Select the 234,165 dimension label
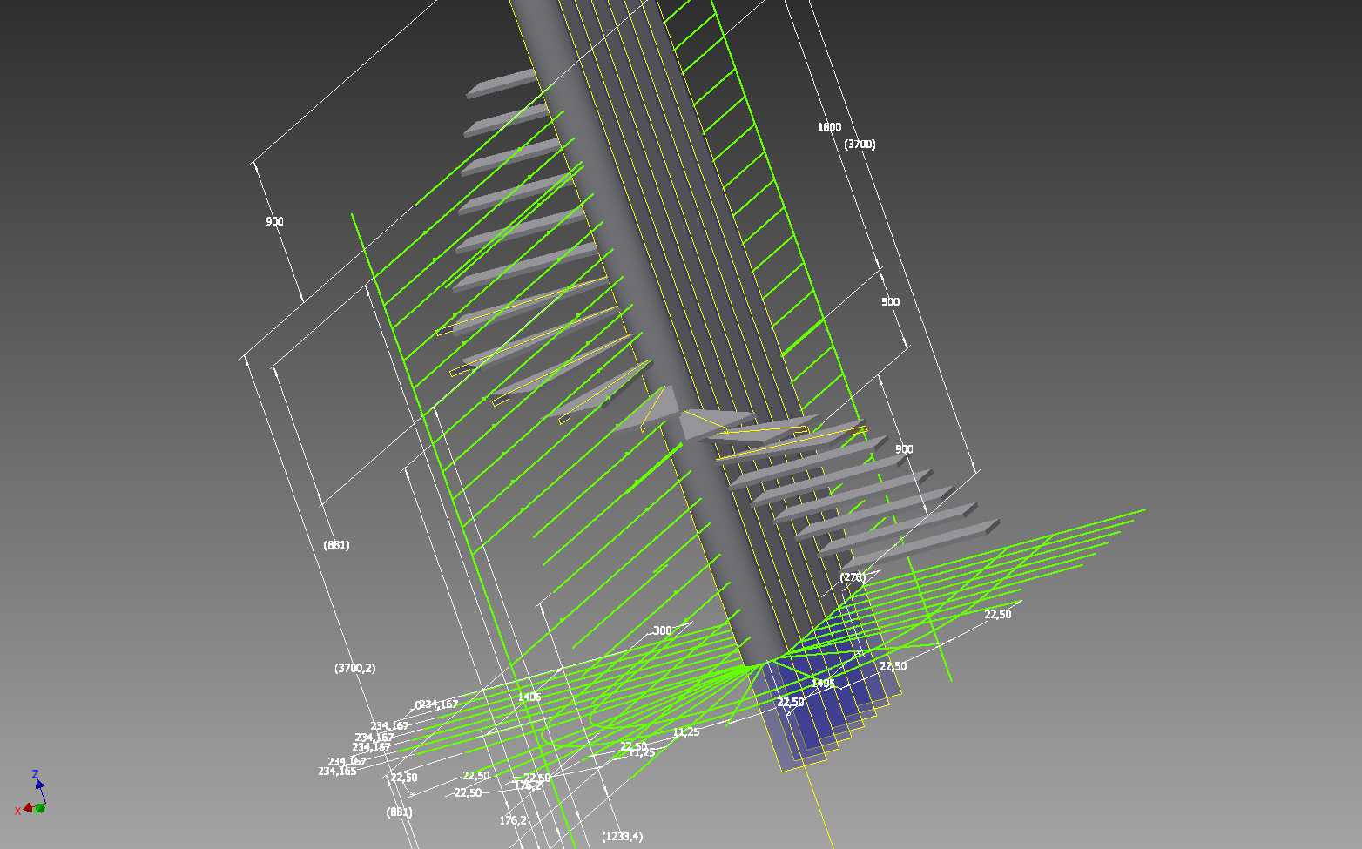This screenshot has height=849, width=1362. (337, 772)
